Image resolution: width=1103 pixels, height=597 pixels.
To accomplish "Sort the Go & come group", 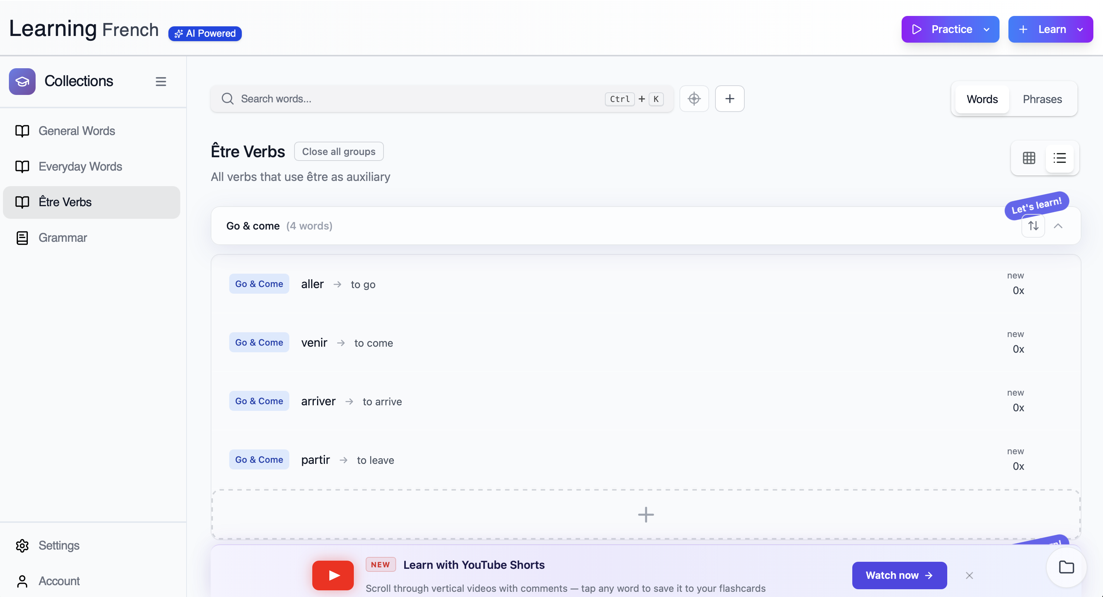I will [1033, 225].
